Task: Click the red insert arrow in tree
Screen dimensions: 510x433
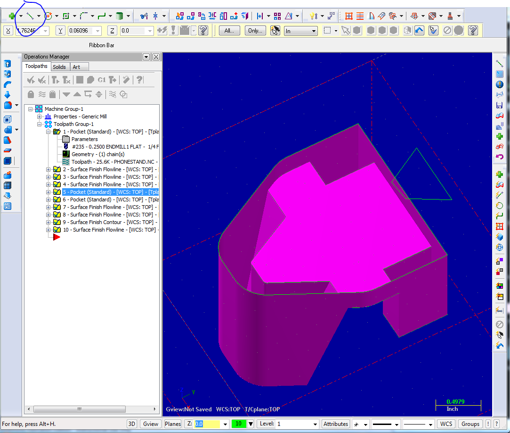Action: pyautogui.click(x=57, y=237)
